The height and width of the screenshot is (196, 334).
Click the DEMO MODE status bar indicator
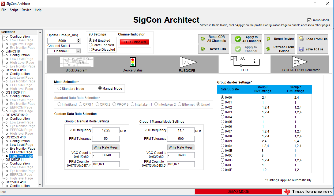click(x=238, y=192)
